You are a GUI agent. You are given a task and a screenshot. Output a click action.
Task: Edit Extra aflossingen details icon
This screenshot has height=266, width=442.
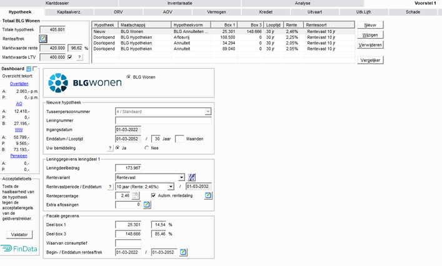[x=147, y=205]
